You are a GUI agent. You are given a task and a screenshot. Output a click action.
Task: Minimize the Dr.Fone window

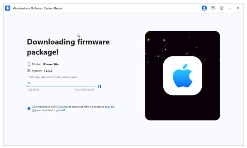[229, 8]
